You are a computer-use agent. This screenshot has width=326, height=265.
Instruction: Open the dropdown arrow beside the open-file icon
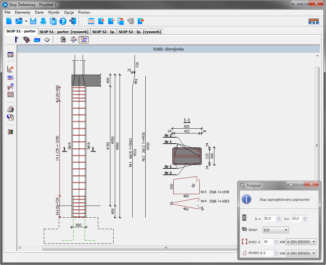coord(26,22)
